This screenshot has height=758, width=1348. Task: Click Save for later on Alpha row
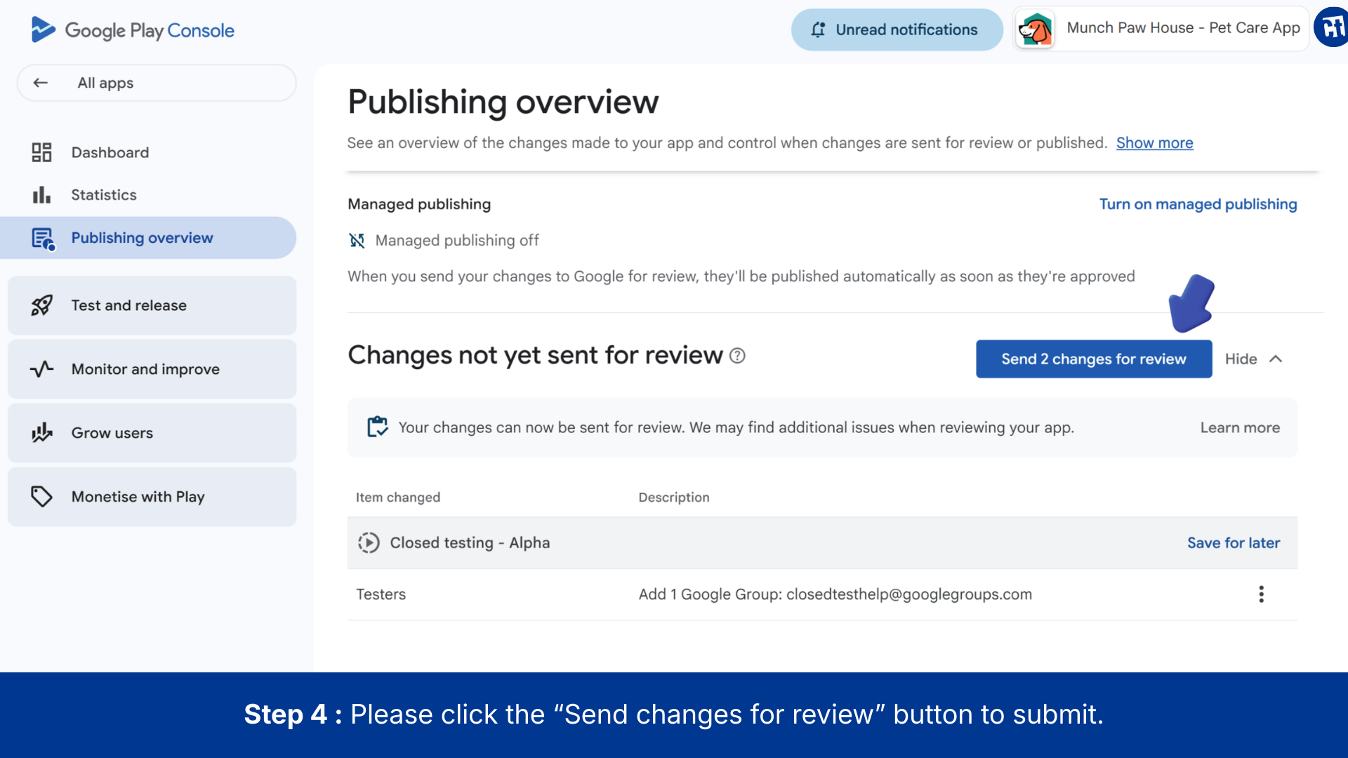click(x=1233, y=543)
